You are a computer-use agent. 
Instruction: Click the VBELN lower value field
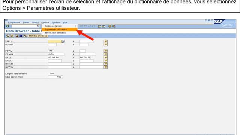(x=55, y=41)
